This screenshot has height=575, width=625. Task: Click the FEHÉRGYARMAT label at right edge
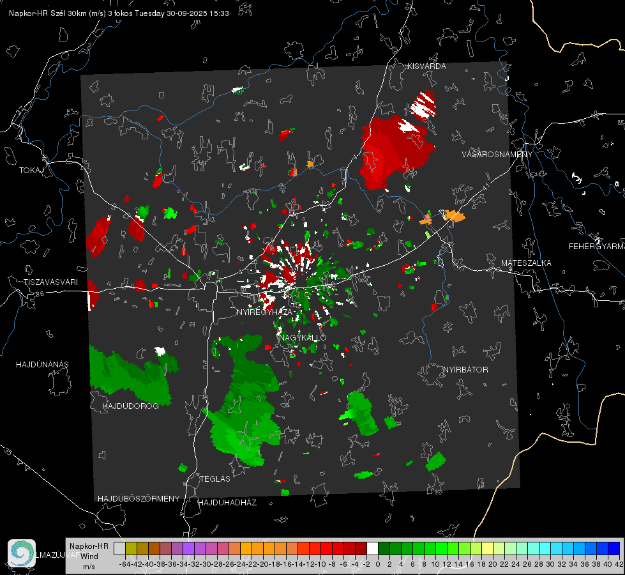597,246
